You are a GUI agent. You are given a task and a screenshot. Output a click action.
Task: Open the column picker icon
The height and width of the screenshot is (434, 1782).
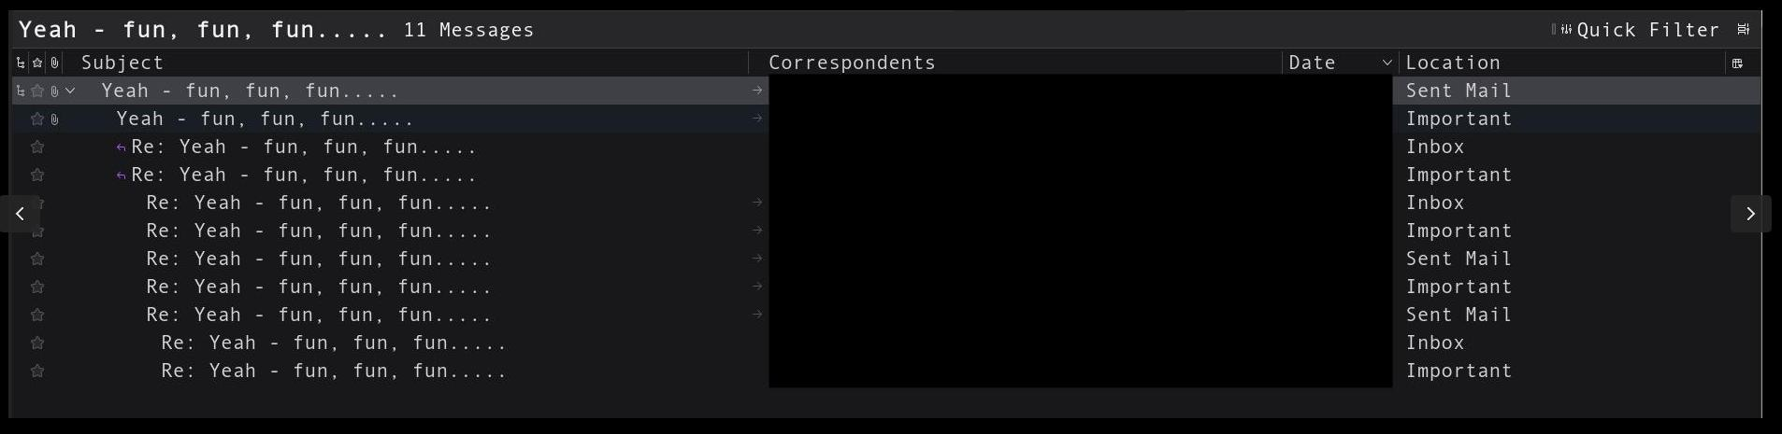(1737, 63)
